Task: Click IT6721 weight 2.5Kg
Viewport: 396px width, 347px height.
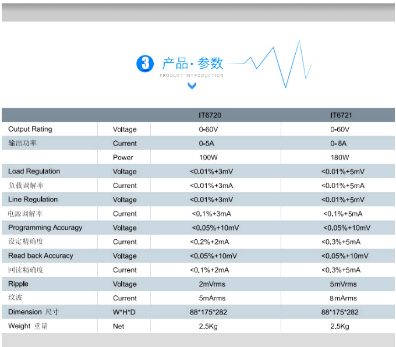Action: 340,326
